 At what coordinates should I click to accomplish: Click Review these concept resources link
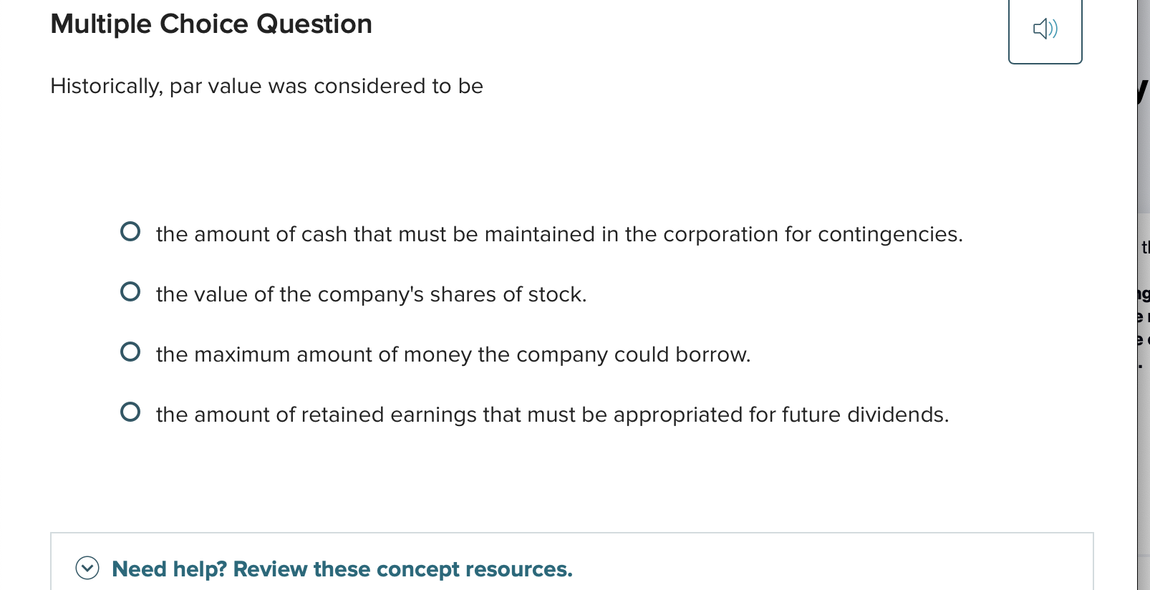(x=342, y=569)
